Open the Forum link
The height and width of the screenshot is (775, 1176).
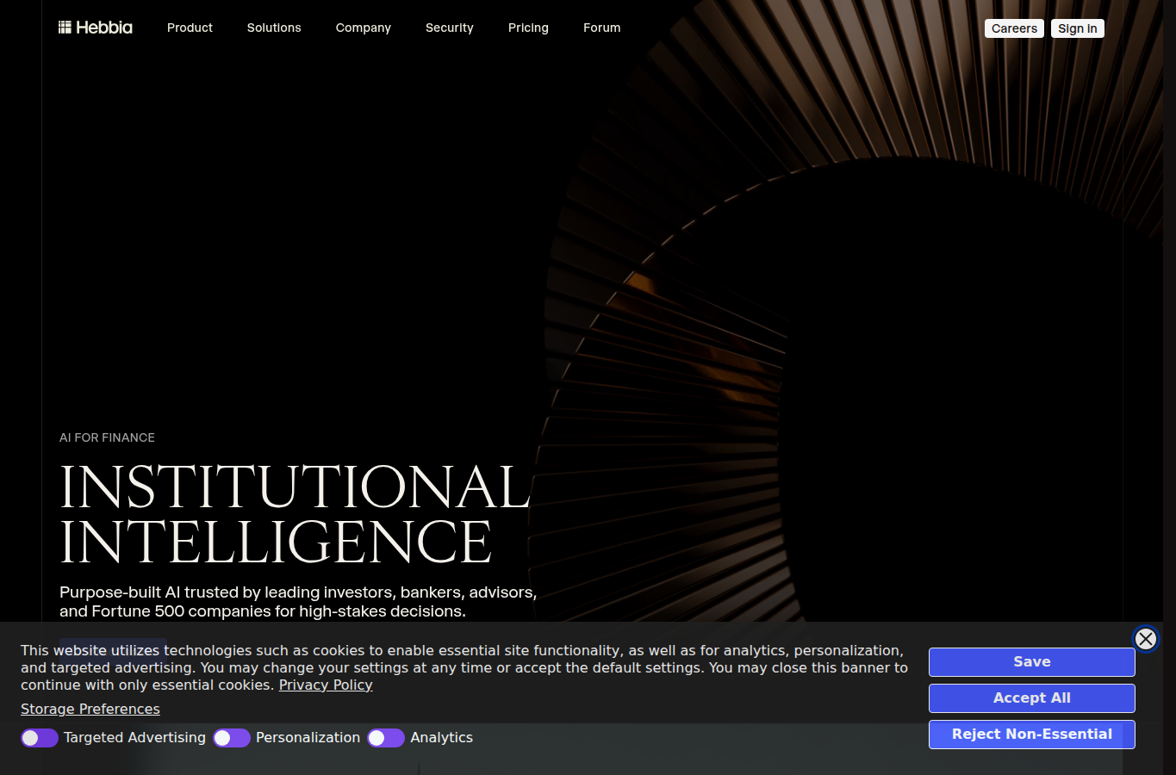[602, 28]
